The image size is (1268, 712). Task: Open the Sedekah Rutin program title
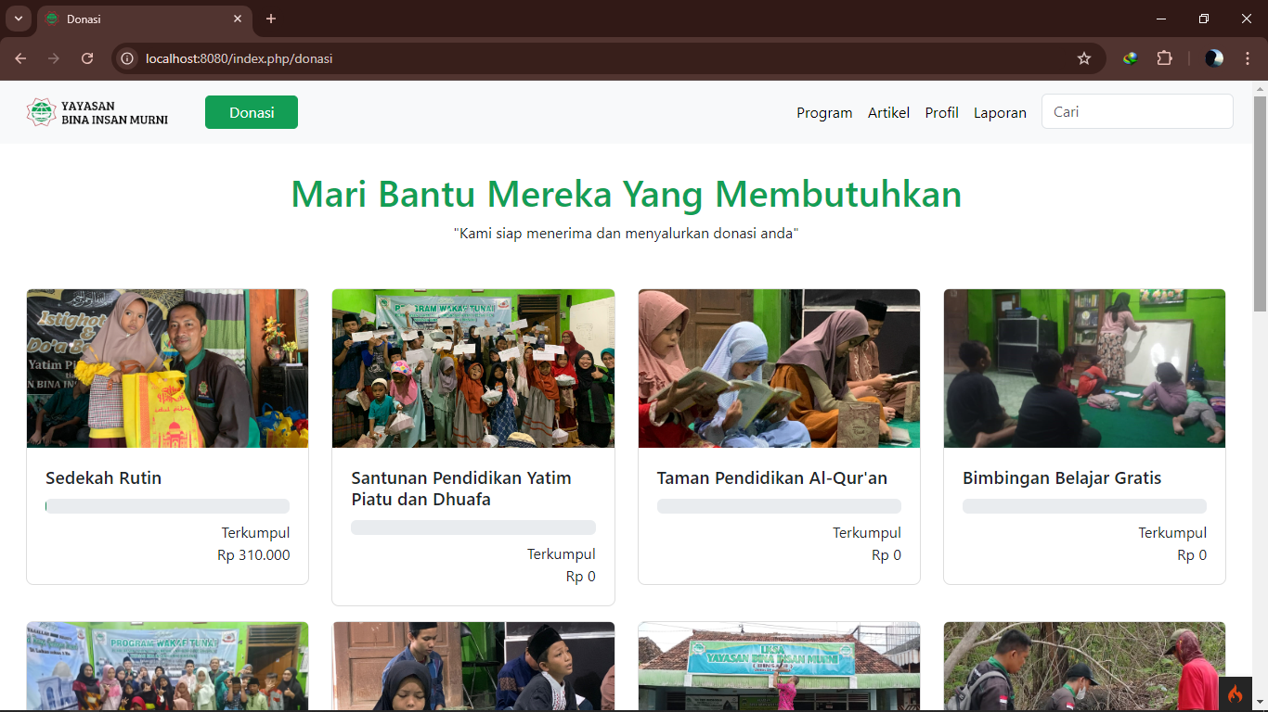pyautogui.click(x=104, y=478)
